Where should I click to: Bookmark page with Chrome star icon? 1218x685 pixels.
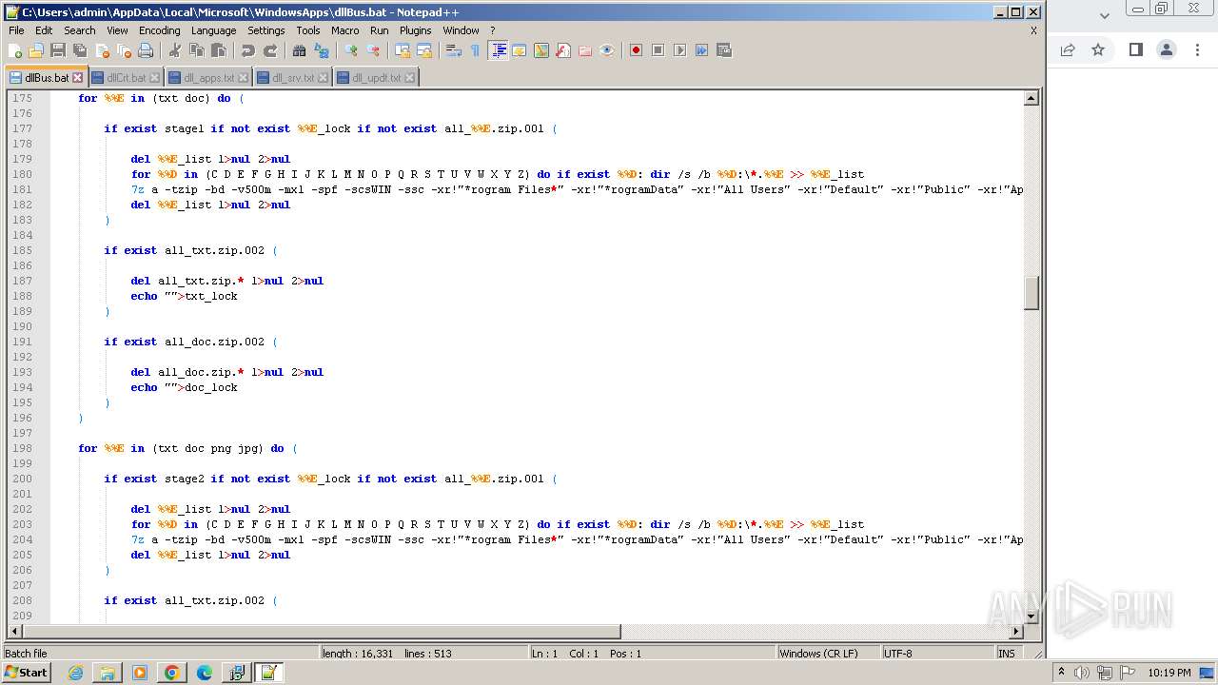[1098, 49]
